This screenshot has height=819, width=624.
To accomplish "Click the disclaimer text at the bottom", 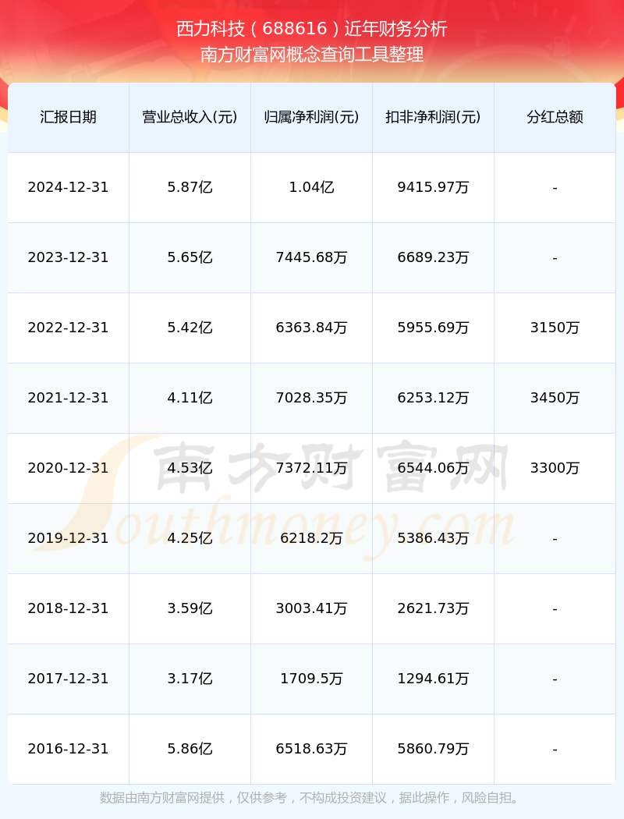I will 312,798.
